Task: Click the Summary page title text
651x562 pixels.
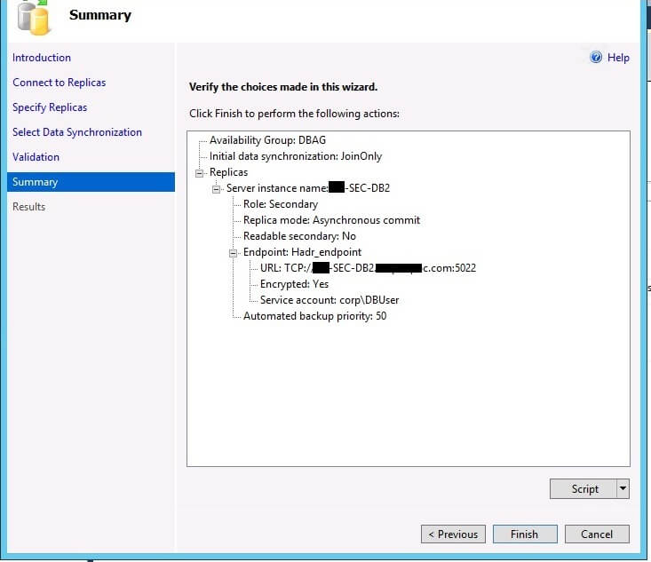Action: 100,15
